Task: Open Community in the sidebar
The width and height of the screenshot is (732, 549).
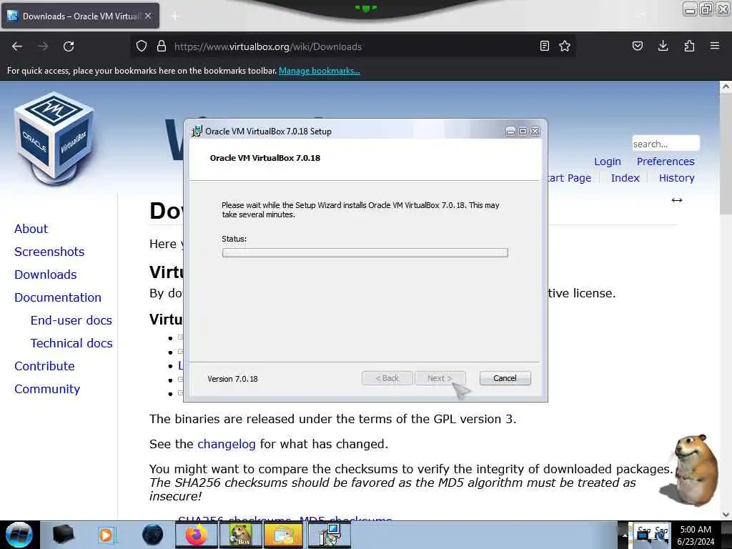Action: tap(47, 389)
